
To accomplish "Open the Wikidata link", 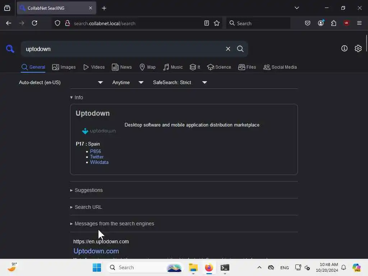I will click(x=99, y=162).
